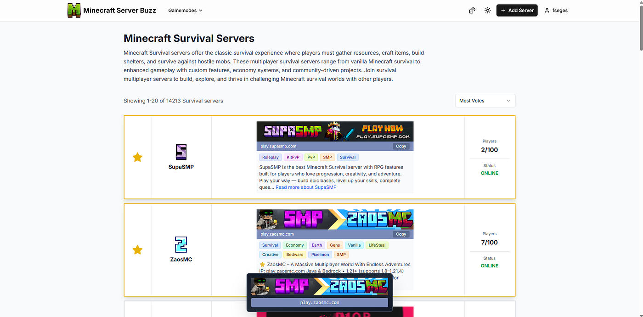Select the Roleplay tag on SupaSMP
This screenshot has width=643, height=317.
pos(271,157)
